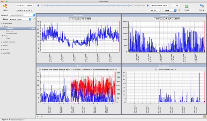Expand the ANALYTICS section
This screenshot has height=121, width=207.
coord(2,53)
